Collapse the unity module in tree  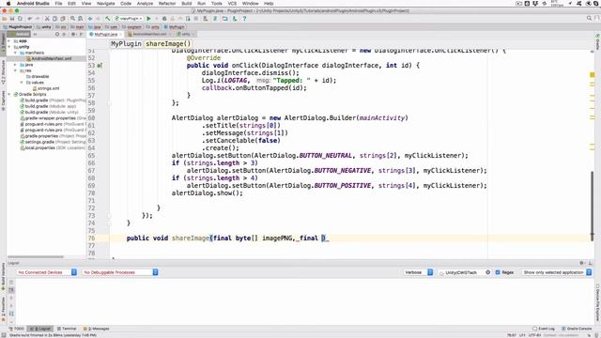[x=9, y=47]
